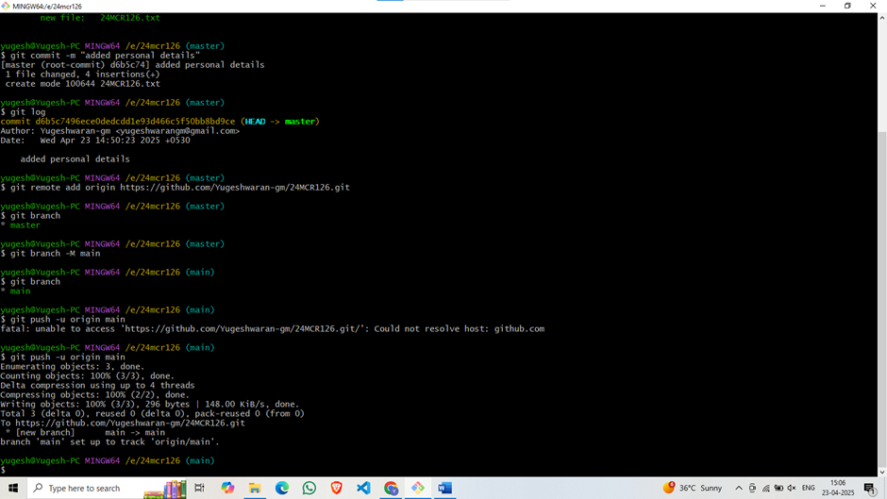Check the battery tray icon
887x499 pixels.
[778, 488]
